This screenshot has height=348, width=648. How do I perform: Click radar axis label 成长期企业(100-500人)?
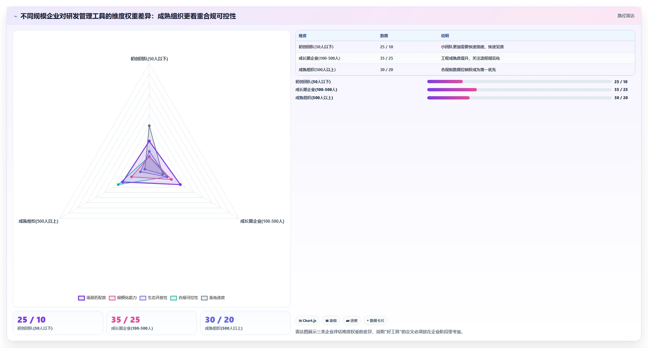coord(262,221)
